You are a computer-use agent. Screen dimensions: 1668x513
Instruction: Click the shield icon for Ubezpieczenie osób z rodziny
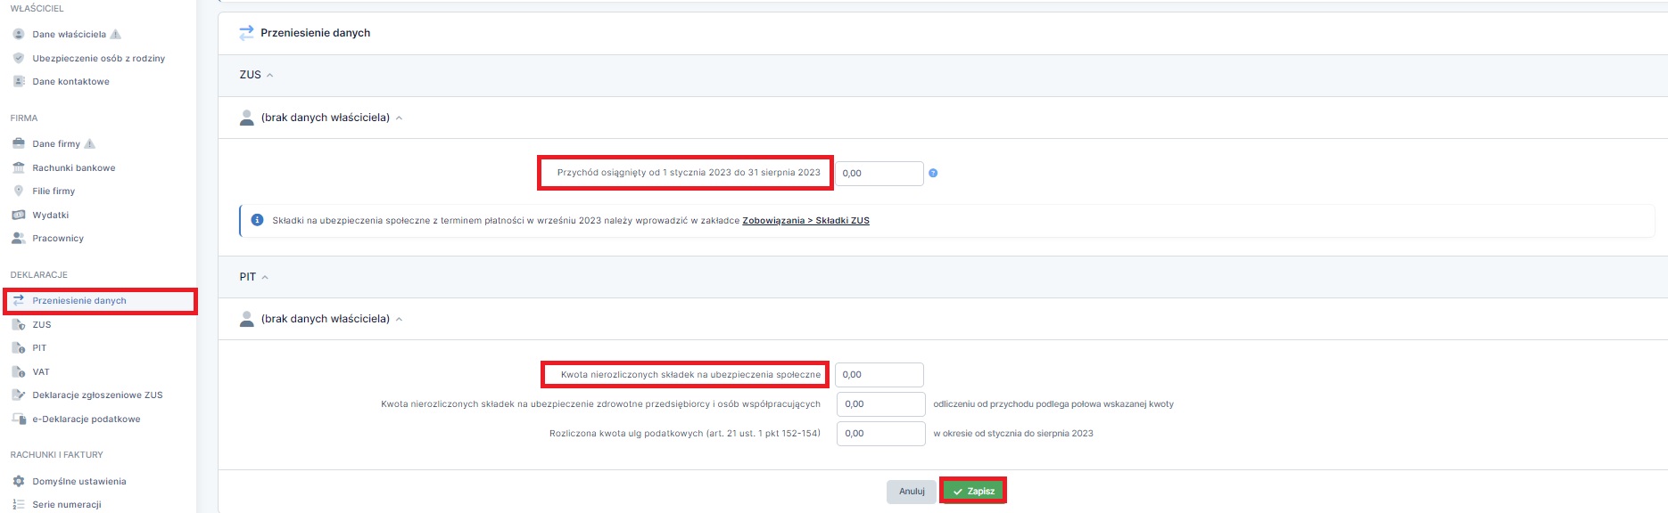19,58
